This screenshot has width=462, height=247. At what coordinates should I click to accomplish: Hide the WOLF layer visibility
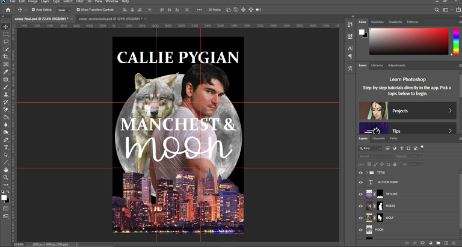pos(361,218)
